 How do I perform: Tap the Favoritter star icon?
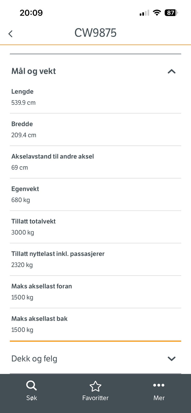tap(95, 386)
